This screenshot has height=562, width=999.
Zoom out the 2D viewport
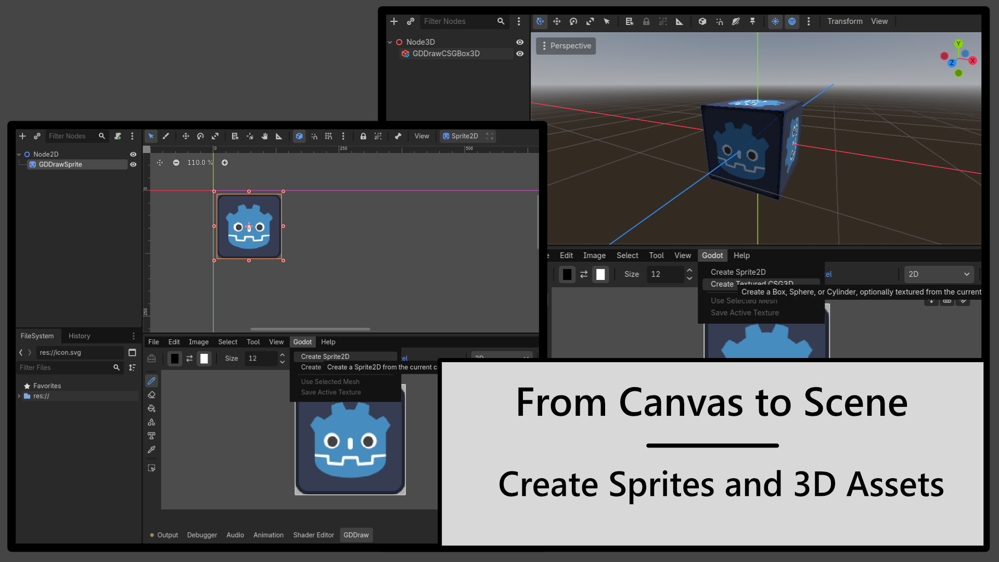click(176, 163)
